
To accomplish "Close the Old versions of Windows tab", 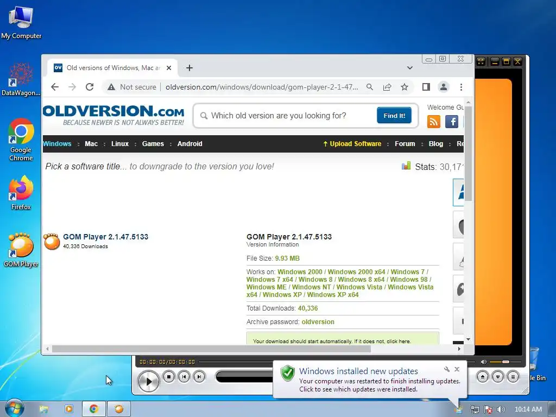I will (x=169, y=68).
